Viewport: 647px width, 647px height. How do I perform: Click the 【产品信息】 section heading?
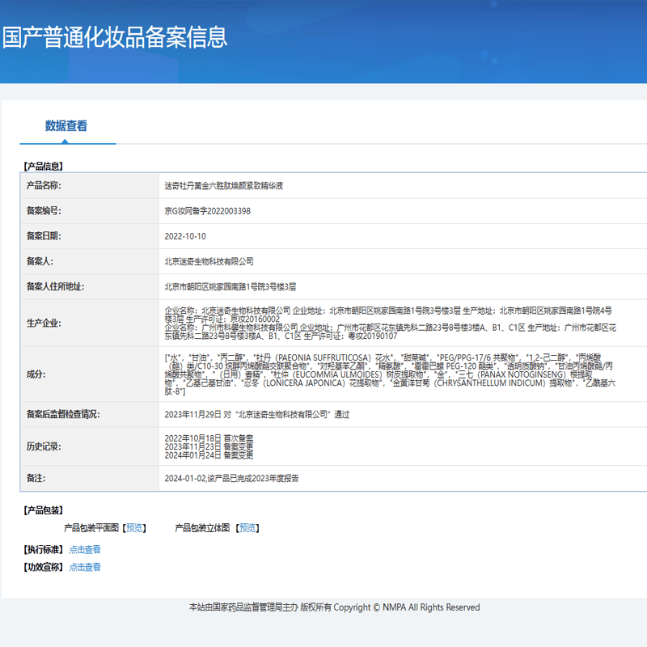[43, 167]
